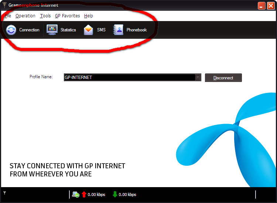Viewport: 277px width, 203px height.
Task: Click the Grameenphone title bar antenna icon
Action: (4, 5)
